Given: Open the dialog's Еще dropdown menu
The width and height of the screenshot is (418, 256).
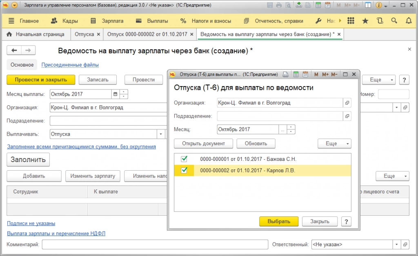Looking at the screenshot, I should click(334, 144).
